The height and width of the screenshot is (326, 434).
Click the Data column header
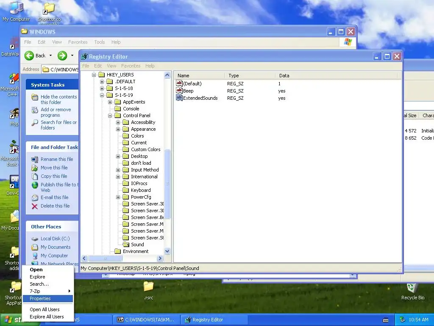pyautogui.click(x=336, y=76)
